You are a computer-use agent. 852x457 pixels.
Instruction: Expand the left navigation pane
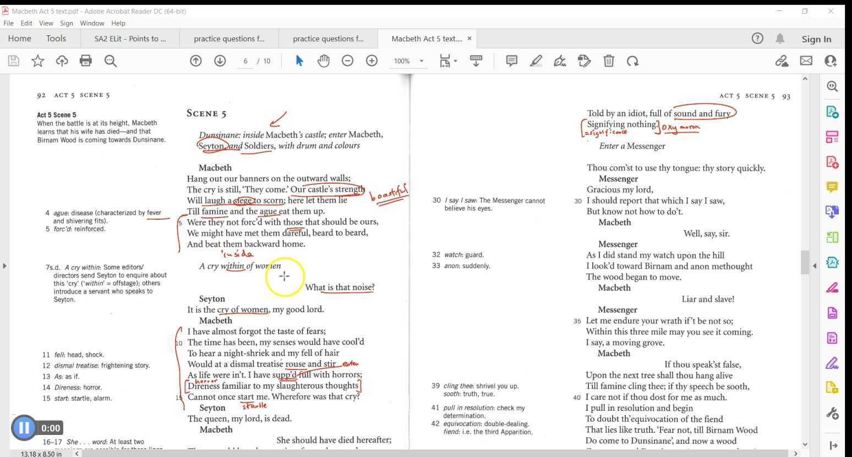click(x=4, y=265)
